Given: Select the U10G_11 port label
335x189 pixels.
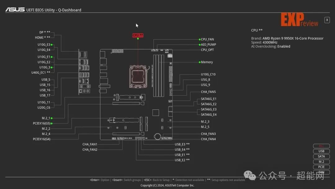Looking at the screenshot, I should click(x=44, y=102).
